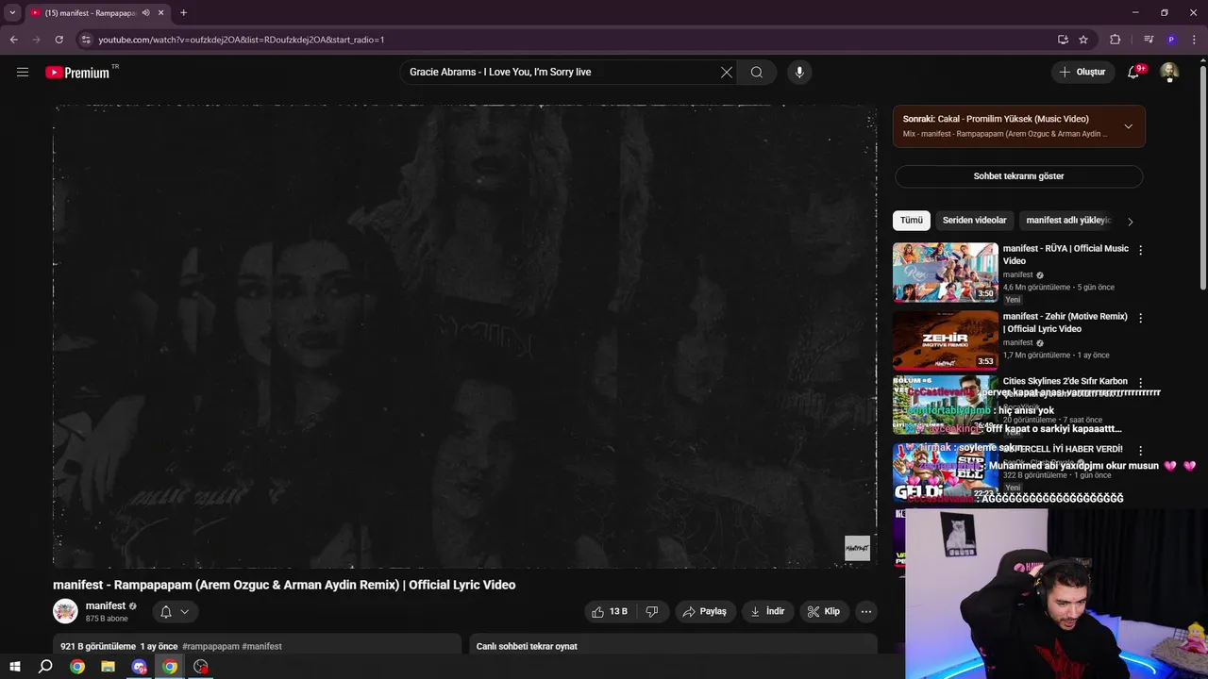Image resolution: width=1208 pixels, height=679 pixels.
Task: Open the account avatar menu
Action: coord(1169,72)
